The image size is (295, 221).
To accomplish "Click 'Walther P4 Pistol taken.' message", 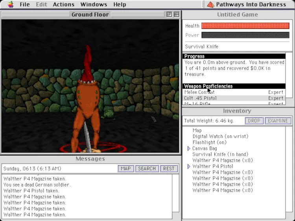I will click(31, 191).
